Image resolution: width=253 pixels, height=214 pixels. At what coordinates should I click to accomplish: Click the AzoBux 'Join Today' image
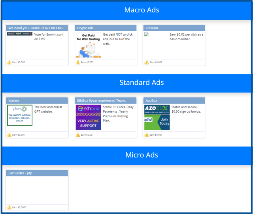click(x=157, y=117)
